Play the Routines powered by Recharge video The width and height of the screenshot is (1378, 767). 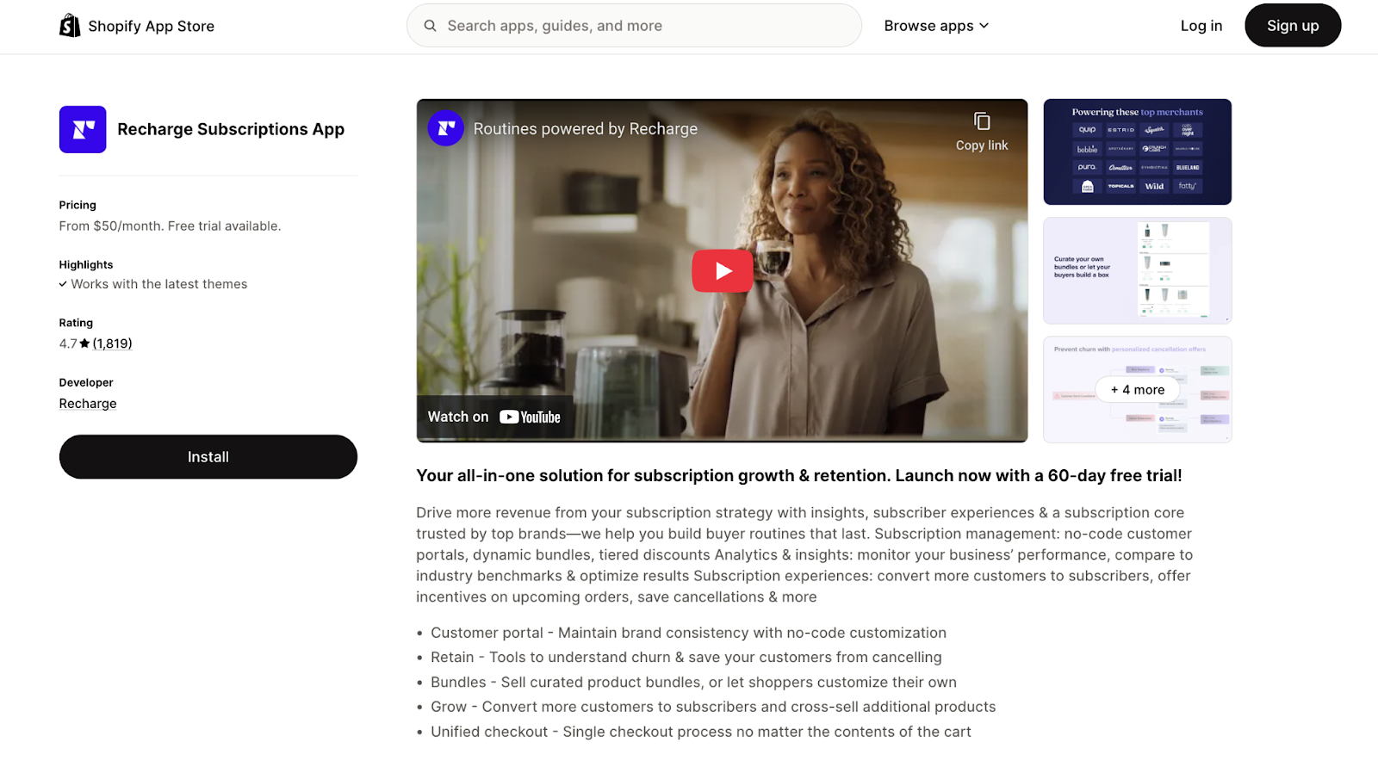[723, 271]
